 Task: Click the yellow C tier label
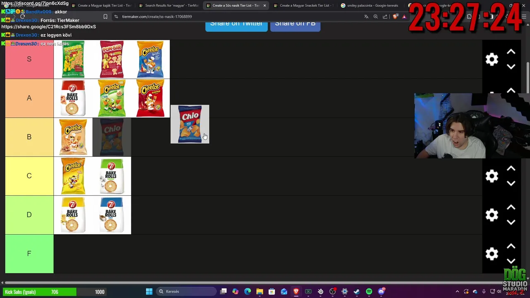pyautogui.click(x=29, y=176)
